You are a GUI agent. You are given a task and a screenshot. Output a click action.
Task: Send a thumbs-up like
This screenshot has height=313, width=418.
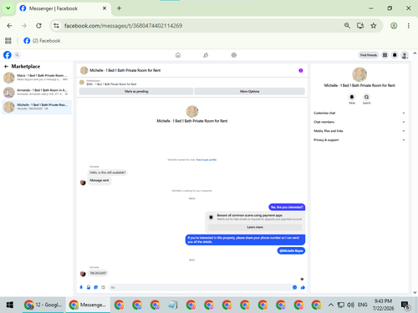tap(303, 287)
